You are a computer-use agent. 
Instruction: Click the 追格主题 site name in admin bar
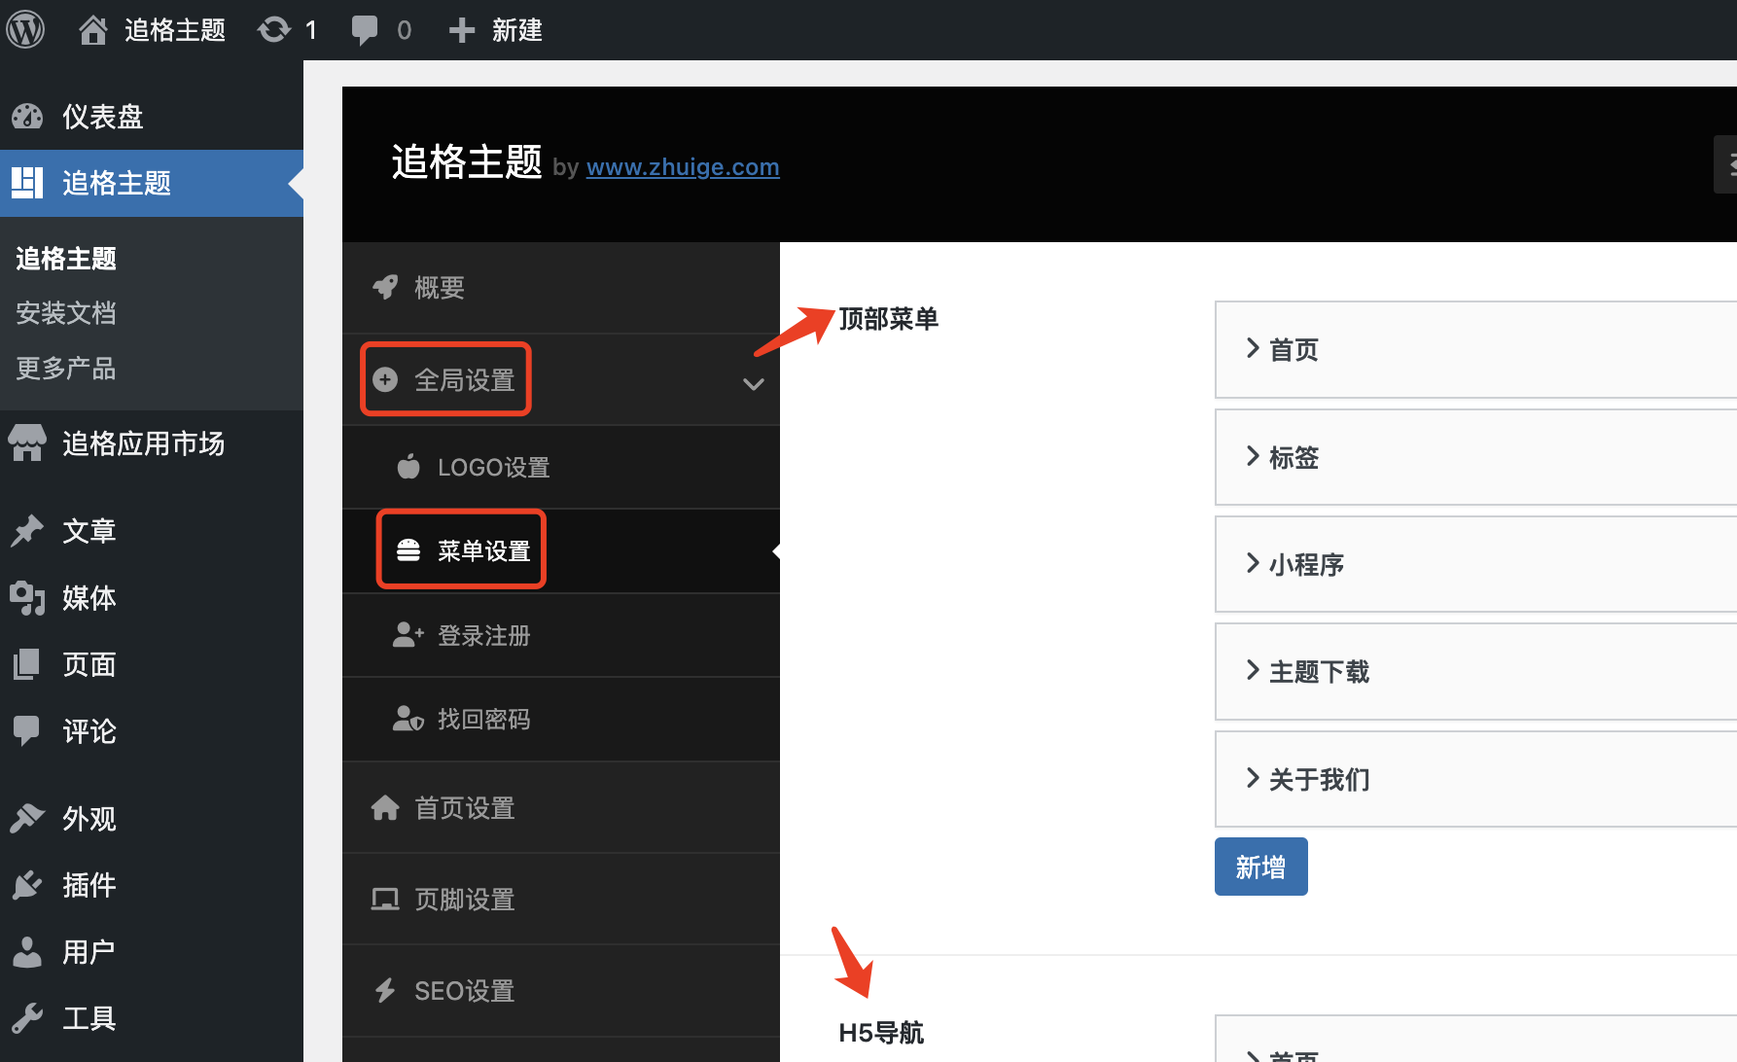pyautogui.click(x=175, y=30)
